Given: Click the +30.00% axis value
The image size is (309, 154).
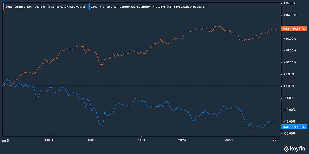Looking at the screenshot, I should 290,15.
